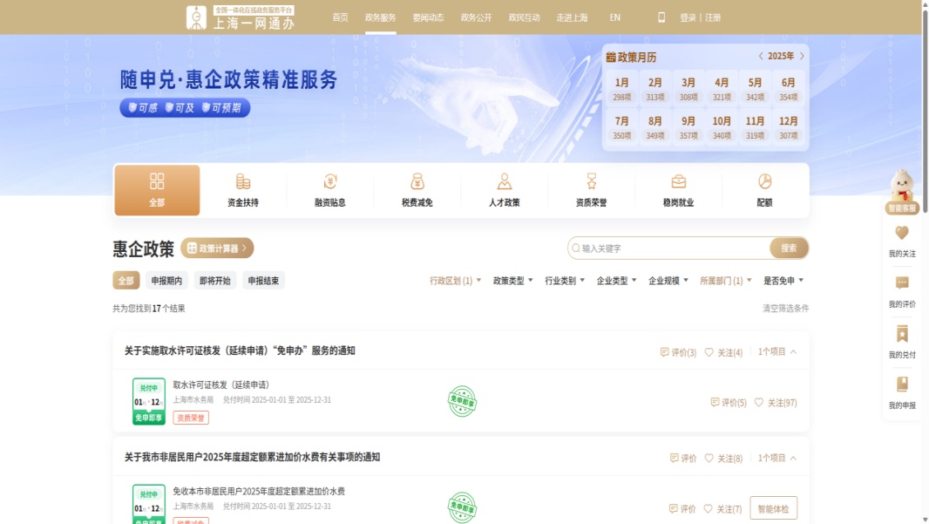The height and width of the screenshot is (524, 929).
Task: Click the 资金扶持 coins category icon
Action: [x=243, y=181]
